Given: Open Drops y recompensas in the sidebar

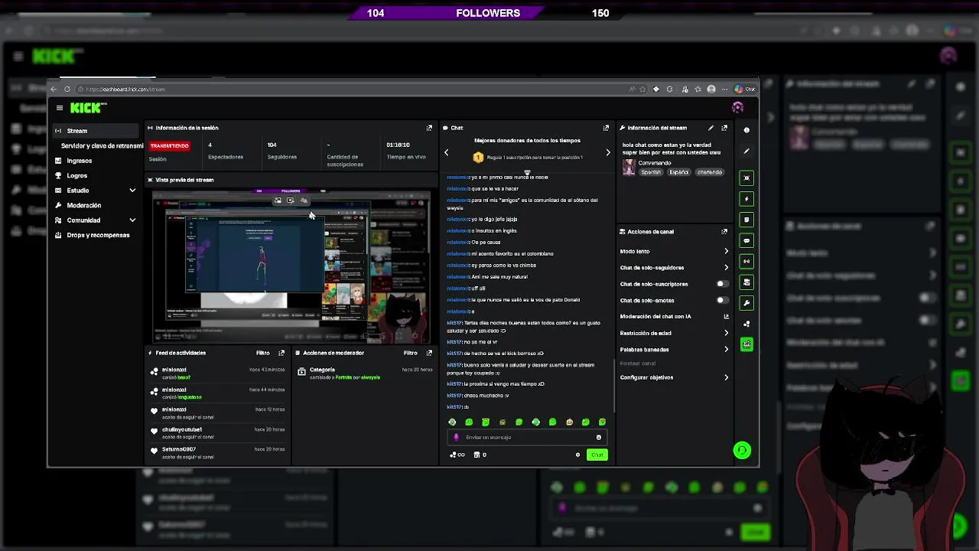Looking at the screenshot, I should pos(97,235).
